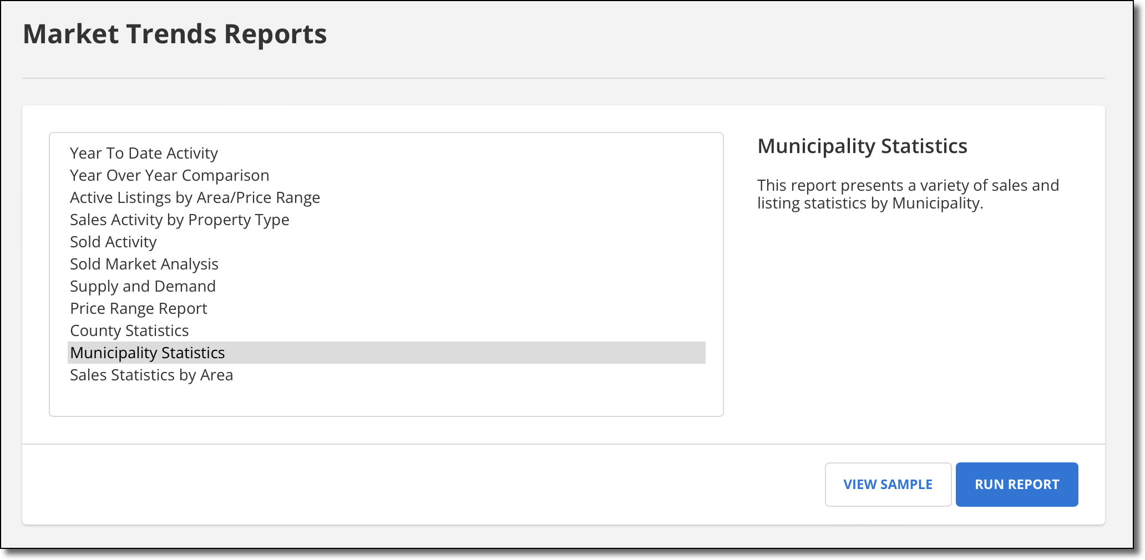Click the highlighted Municipality Statistics row
1145x560 pixels.
(x=387, y=353)
